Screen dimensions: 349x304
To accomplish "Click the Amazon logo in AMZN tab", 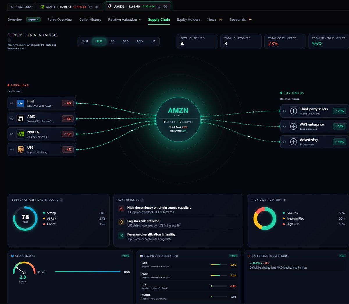I will tap(110, 6).
